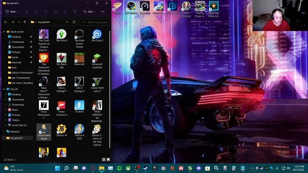Open the Xbox app from the taskbar
308x173 pixels.
tap(128, 168)
